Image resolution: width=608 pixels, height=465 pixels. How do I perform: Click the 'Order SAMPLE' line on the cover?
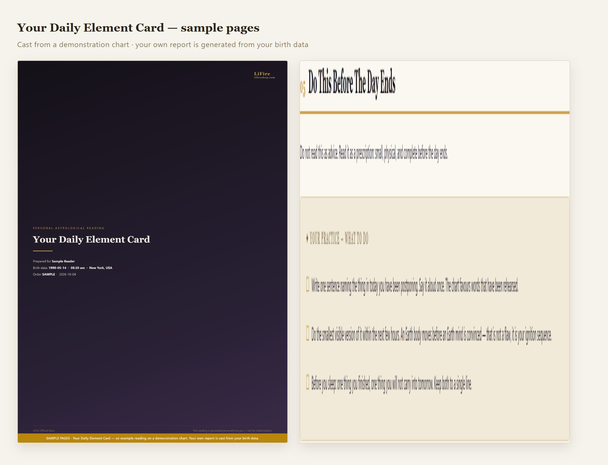[x=44, y=274]
